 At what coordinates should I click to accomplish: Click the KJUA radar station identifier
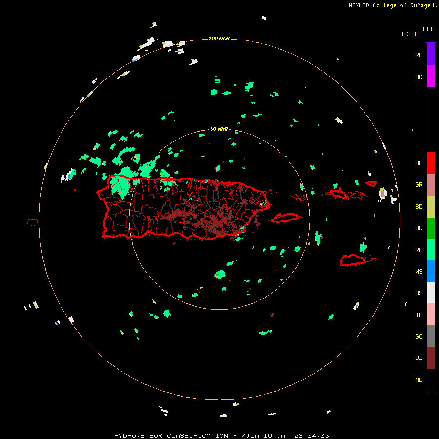pos(250,436)
